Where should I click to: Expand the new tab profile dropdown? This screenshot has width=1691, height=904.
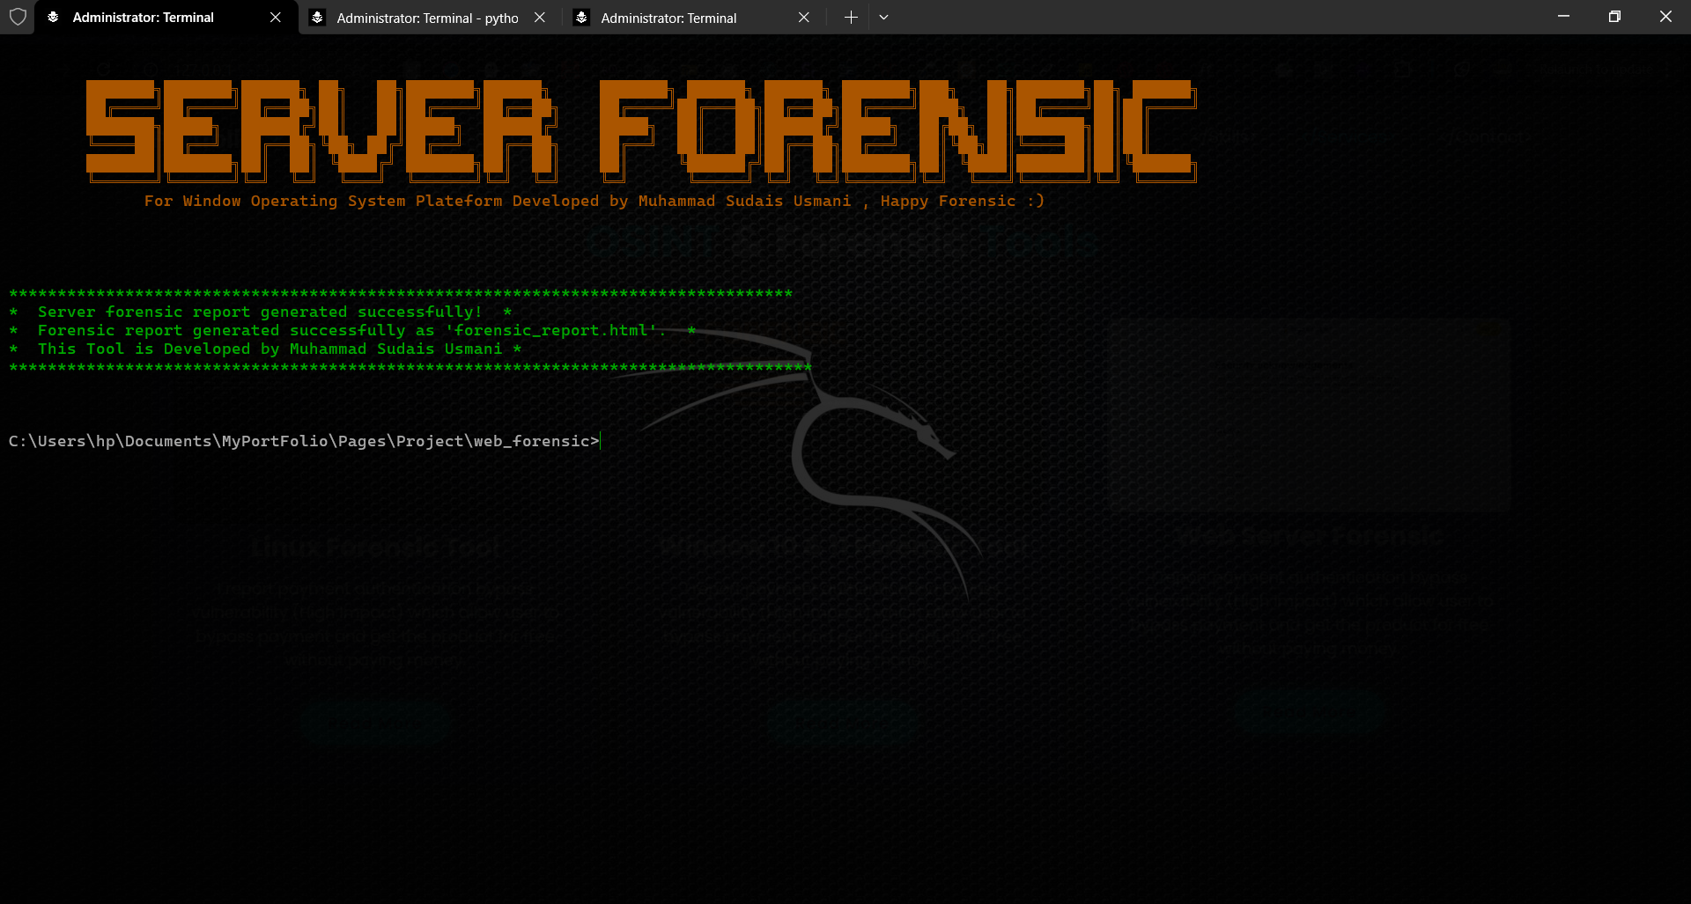tap(884, 18)
